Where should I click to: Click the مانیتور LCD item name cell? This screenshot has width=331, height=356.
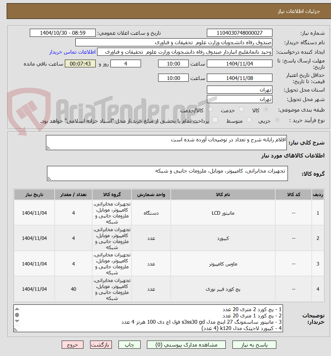pyautogui.click(x=223, y=213)
